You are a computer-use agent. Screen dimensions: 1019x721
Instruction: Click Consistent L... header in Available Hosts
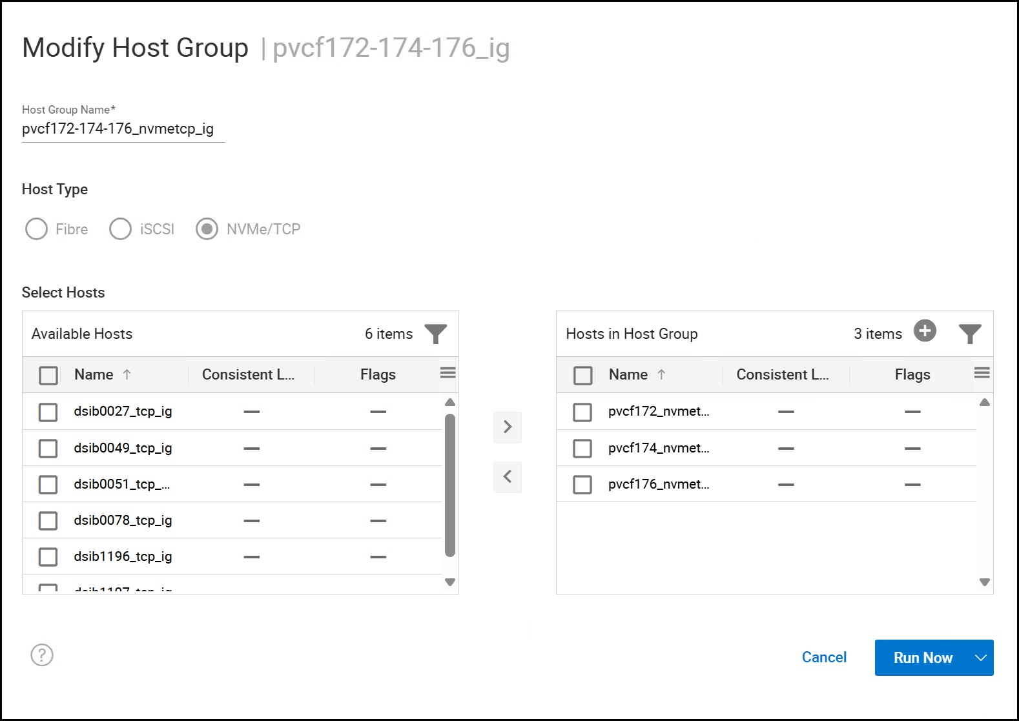[248, 374]
